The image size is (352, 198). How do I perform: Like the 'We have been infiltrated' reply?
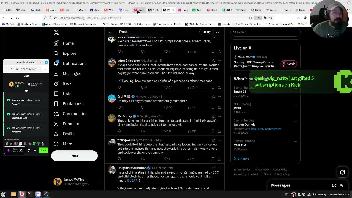166,51
